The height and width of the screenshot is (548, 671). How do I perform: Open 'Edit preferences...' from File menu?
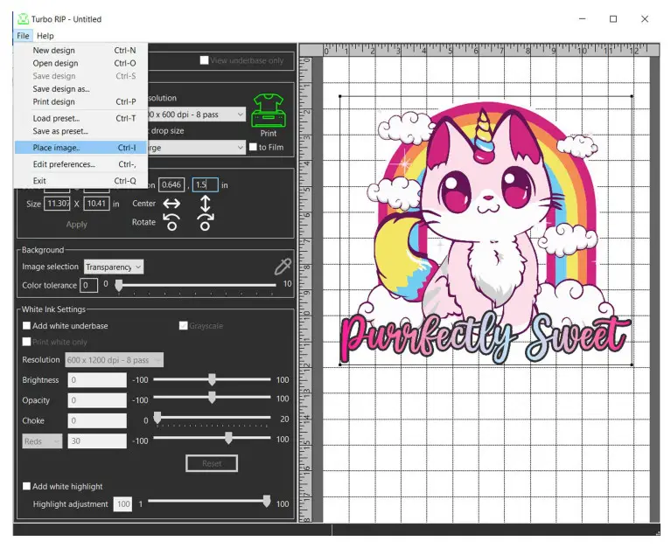(81, 164)
